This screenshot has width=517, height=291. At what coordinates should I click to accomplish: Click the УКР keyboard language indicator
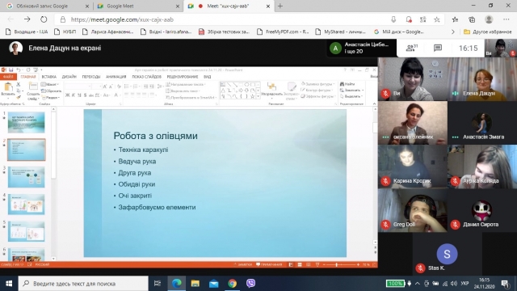tap(464, 284)
